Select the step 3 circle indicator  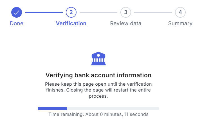(x=126, y=12)
